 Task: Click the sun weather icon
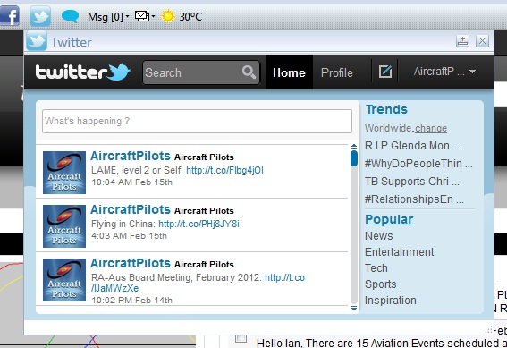point(168,16)
